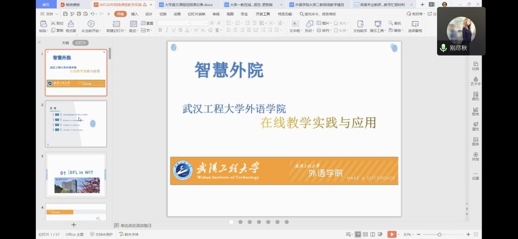Viewport: 518px width, 239px height.
Task: Click the orange slideshow play button in status bar
Action: click(392, 234)
